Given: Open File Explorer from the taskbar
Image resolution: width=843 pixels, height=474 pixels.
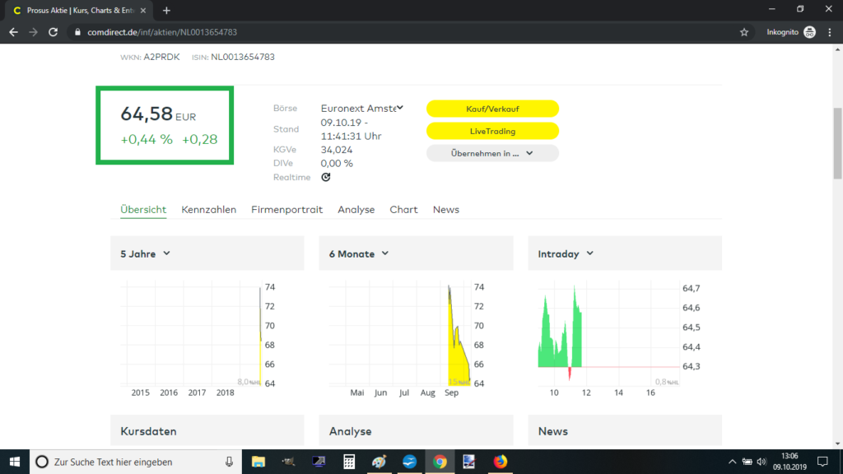Looking at the screenshot, I should point(258,462).
